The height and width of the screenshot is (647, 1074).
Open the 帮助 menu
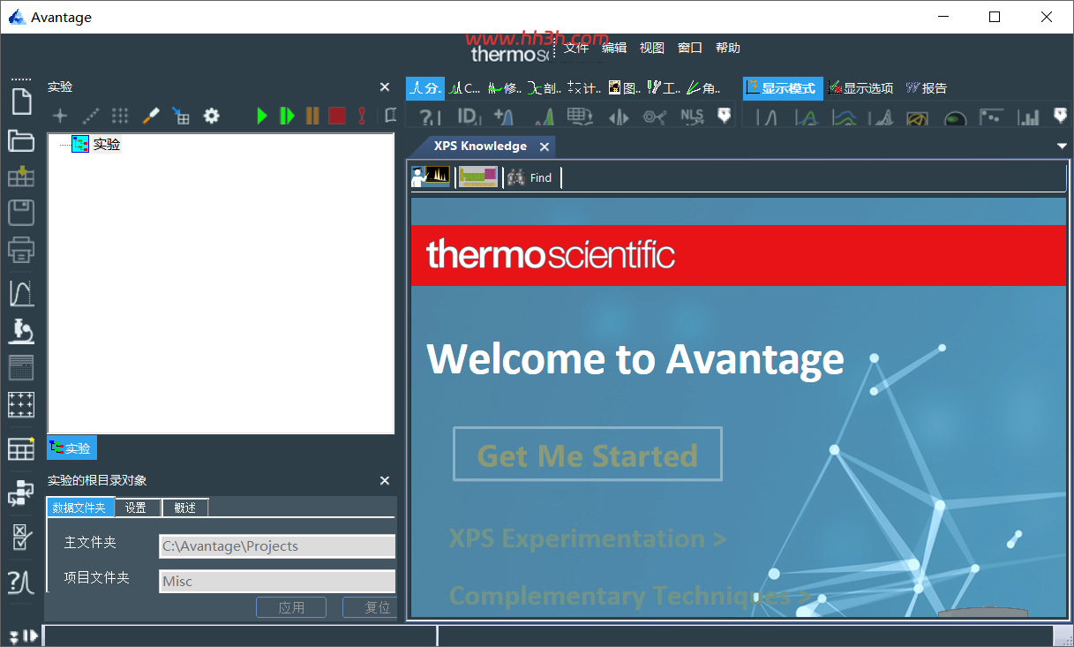(728, 48)
